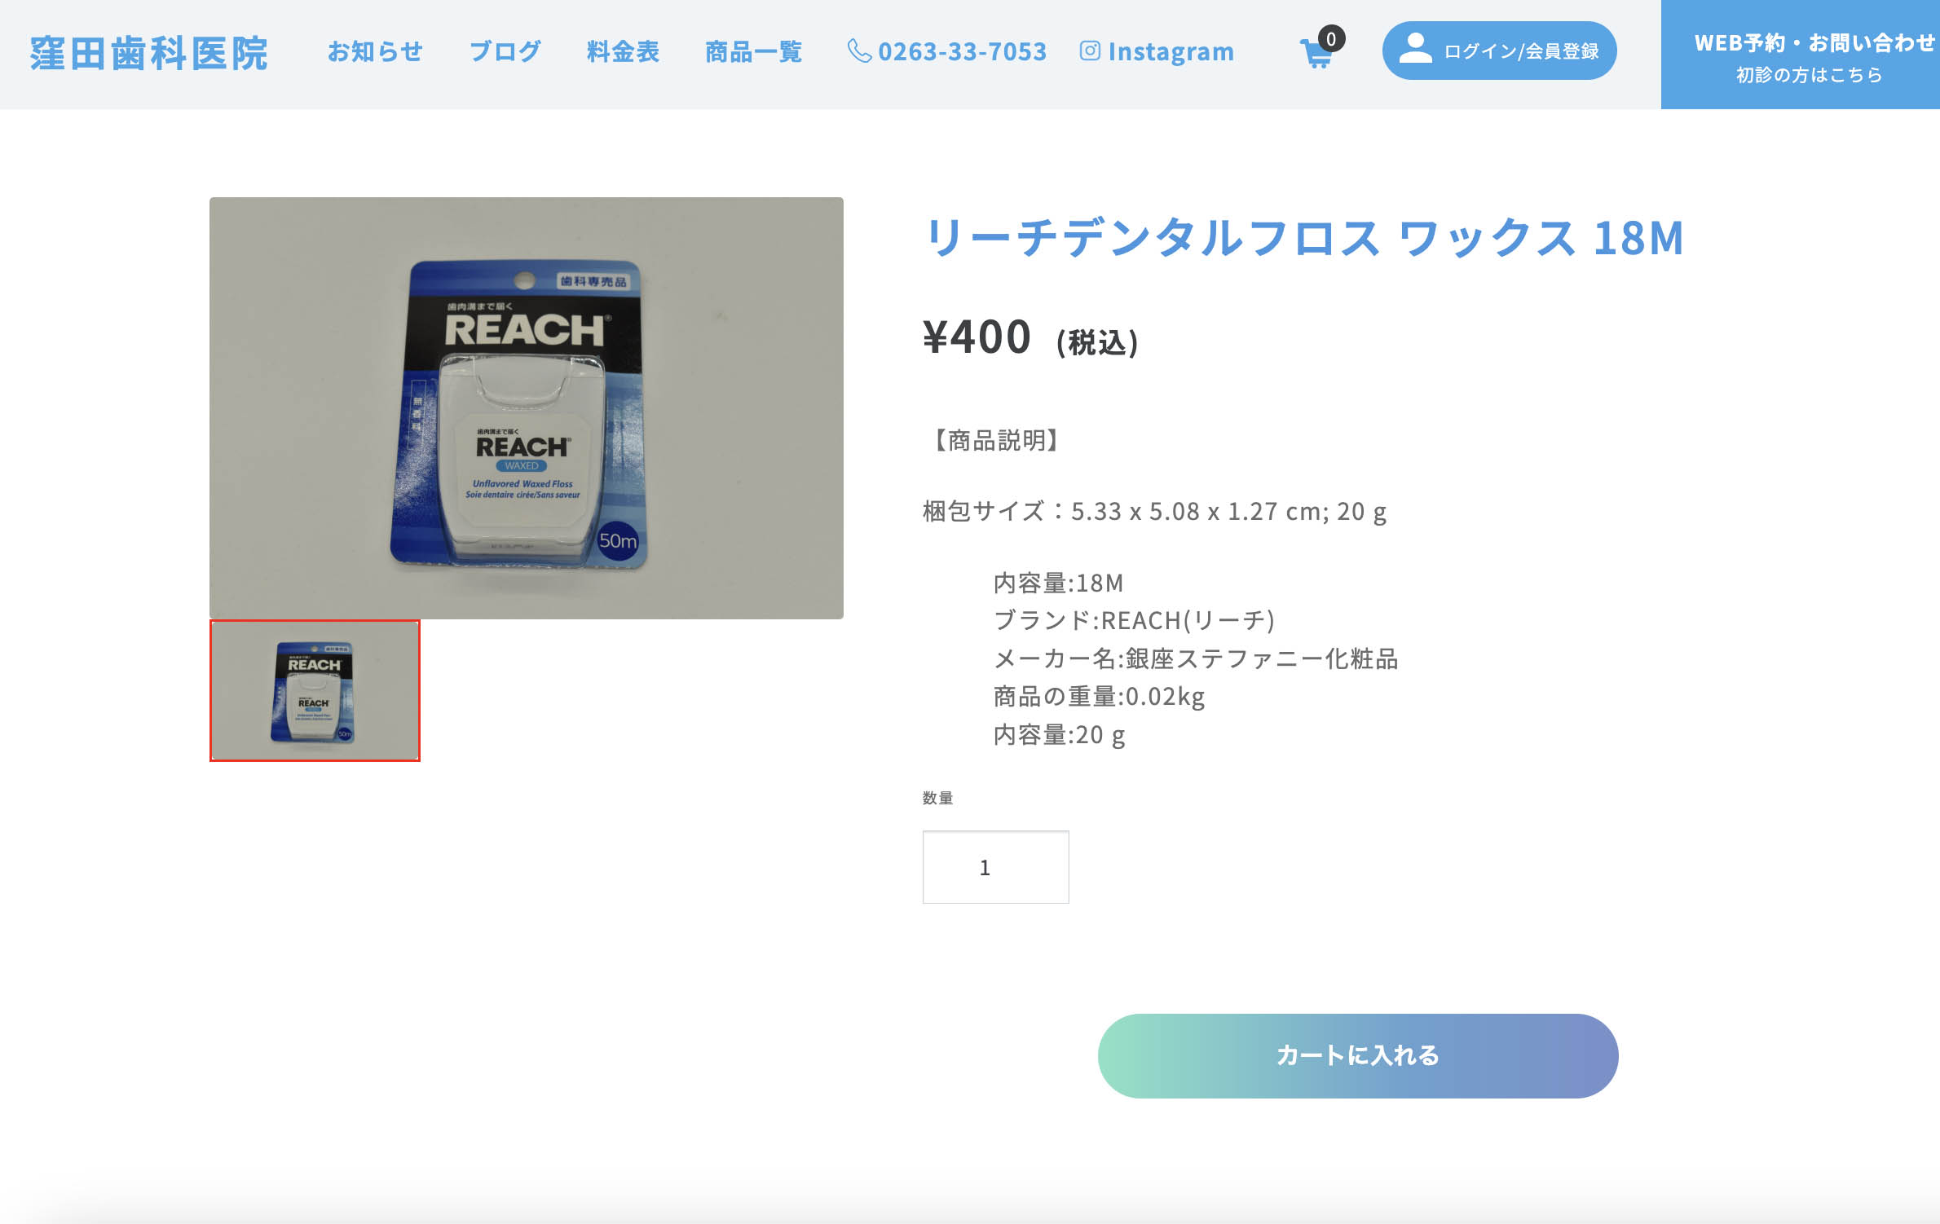Click the 数量 label
This screenshot has width=1940, height=1224.
click(937, 798)
